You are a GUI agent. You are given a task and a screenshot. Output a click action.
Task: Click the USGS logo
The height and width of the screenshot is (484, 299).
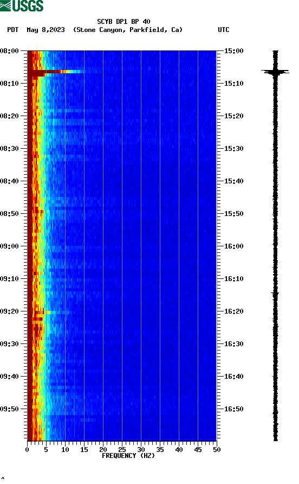(22, 5)
